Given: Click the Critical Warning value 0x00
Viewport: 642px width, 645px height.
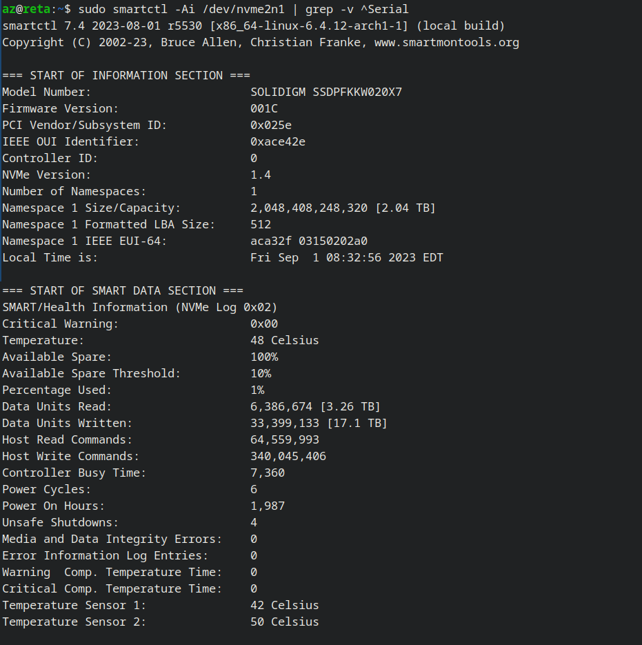Looking at the screenshot, I should click(x=264, y=324).
